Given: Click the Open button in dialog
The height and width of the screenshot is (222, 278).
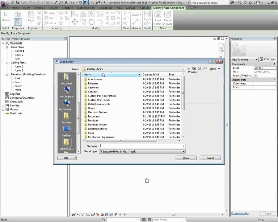Looking at the screenshot, I should coord(186,158).
